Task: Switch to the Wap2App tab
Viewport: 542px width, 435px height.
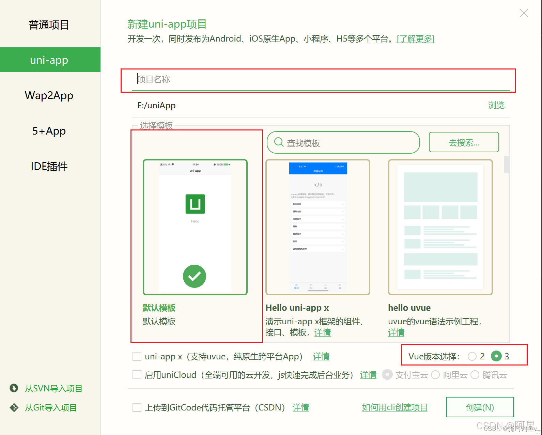Action: (x=49, y=95)
